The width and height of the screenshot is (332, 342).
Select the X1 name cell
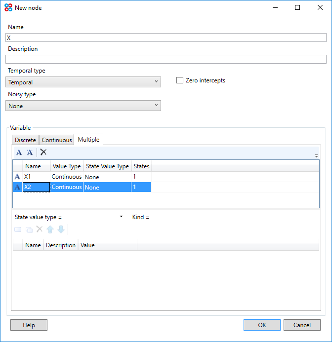37,177
